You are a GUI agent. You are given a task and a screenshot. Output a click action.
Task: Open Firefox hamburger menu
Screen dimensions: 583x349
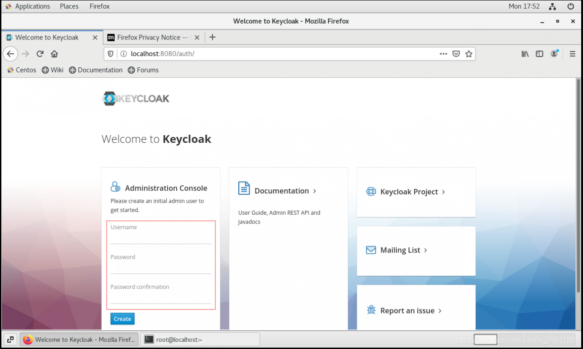[x=573, y=54]
